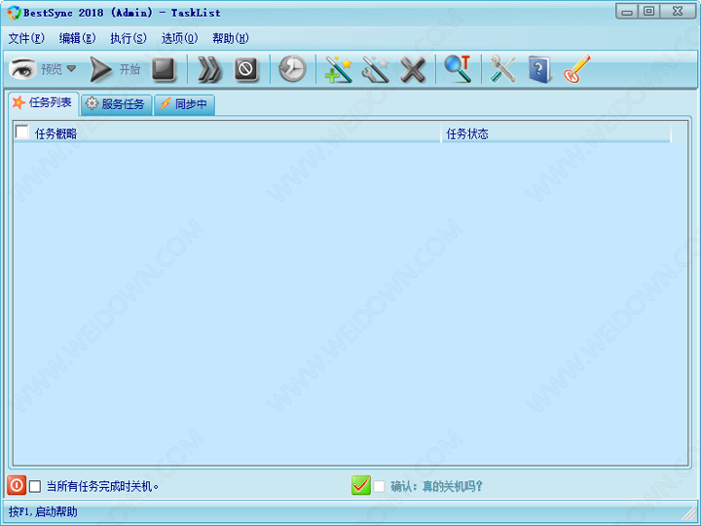Open the clock schedule icon
The width and height of the screenshot is (701, 526).
tap(292, 69)
